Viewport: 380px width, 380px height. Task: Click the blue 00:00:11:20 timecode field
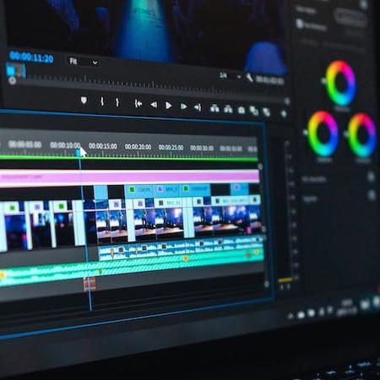pyautogui.click(x=31, y=57)
